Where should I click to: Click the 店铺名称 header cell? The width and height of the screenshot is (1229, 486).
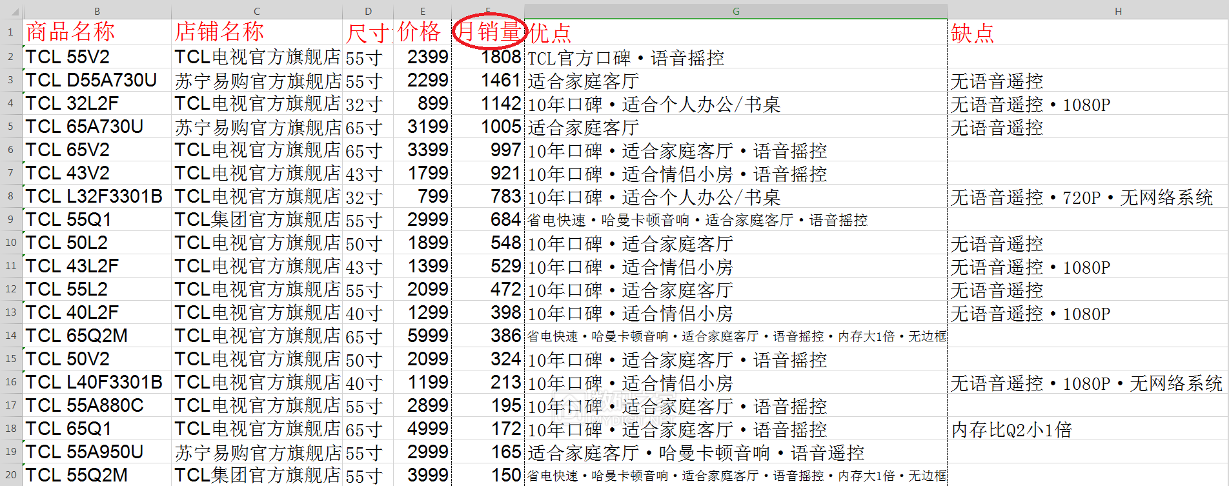click(257, 32)
